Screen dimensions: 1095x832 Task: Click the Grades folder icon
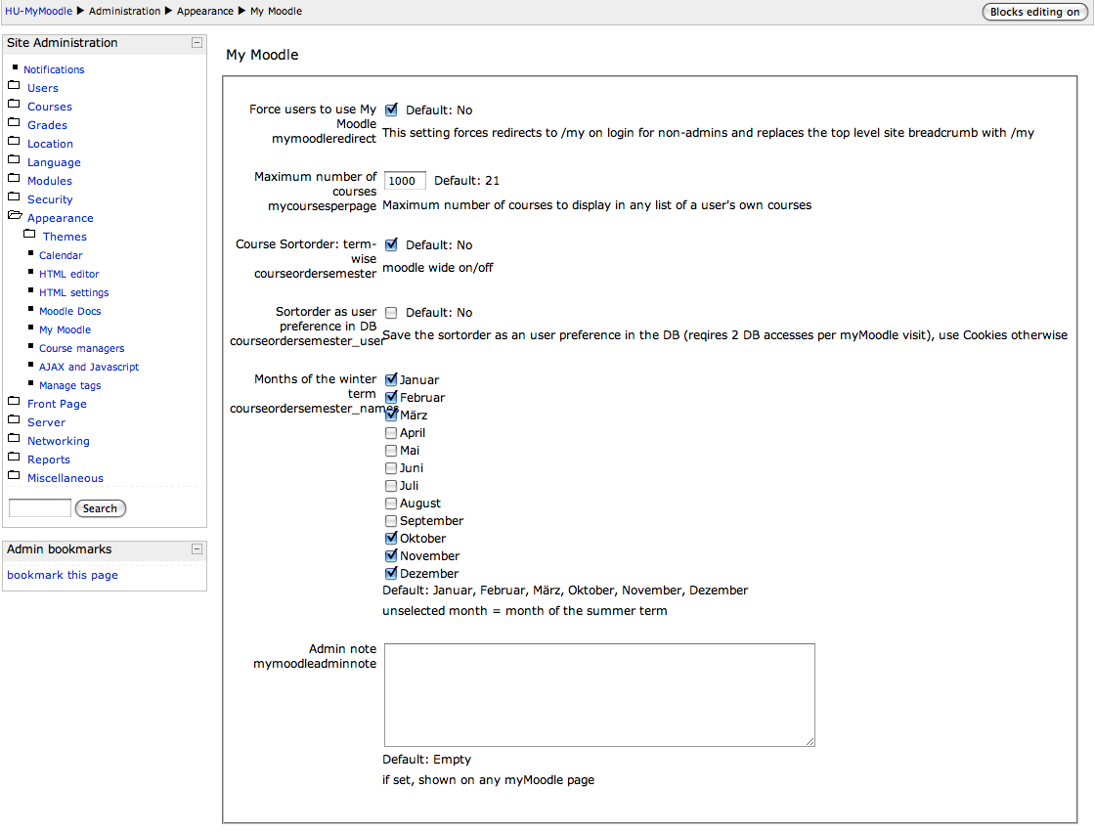click(x=14, y=122)
